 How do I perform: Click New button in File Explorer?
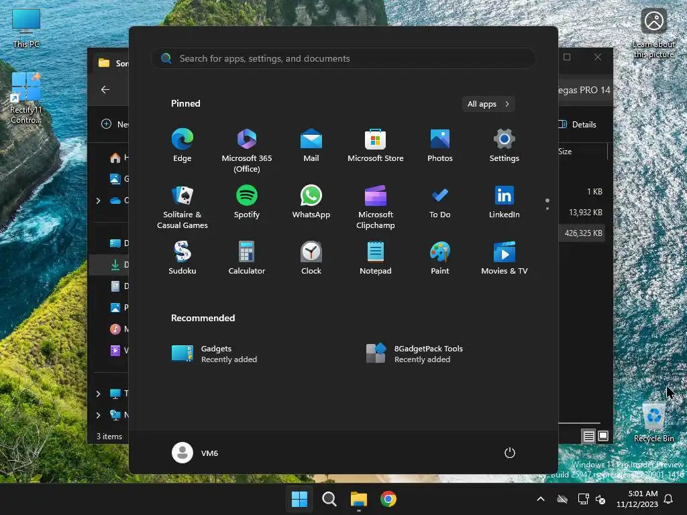point(115,124)
